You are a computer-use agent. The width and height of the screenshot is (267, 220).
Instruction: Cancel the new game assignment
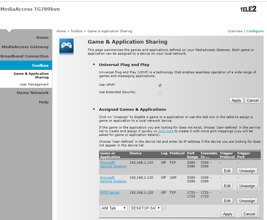point(249,214)
